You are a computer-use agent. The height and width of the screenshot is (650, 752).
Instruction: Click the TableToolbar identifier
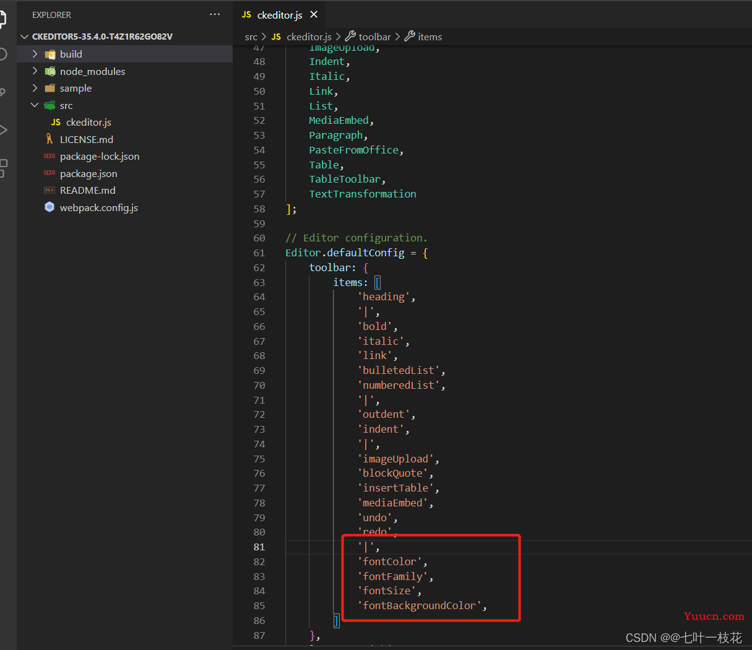(345, 179)
